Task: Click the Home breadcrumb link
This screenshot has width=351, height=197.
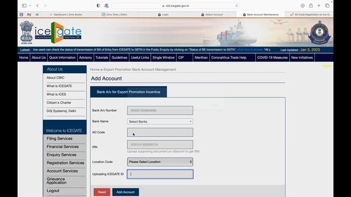Action: (x=95, y=69)
